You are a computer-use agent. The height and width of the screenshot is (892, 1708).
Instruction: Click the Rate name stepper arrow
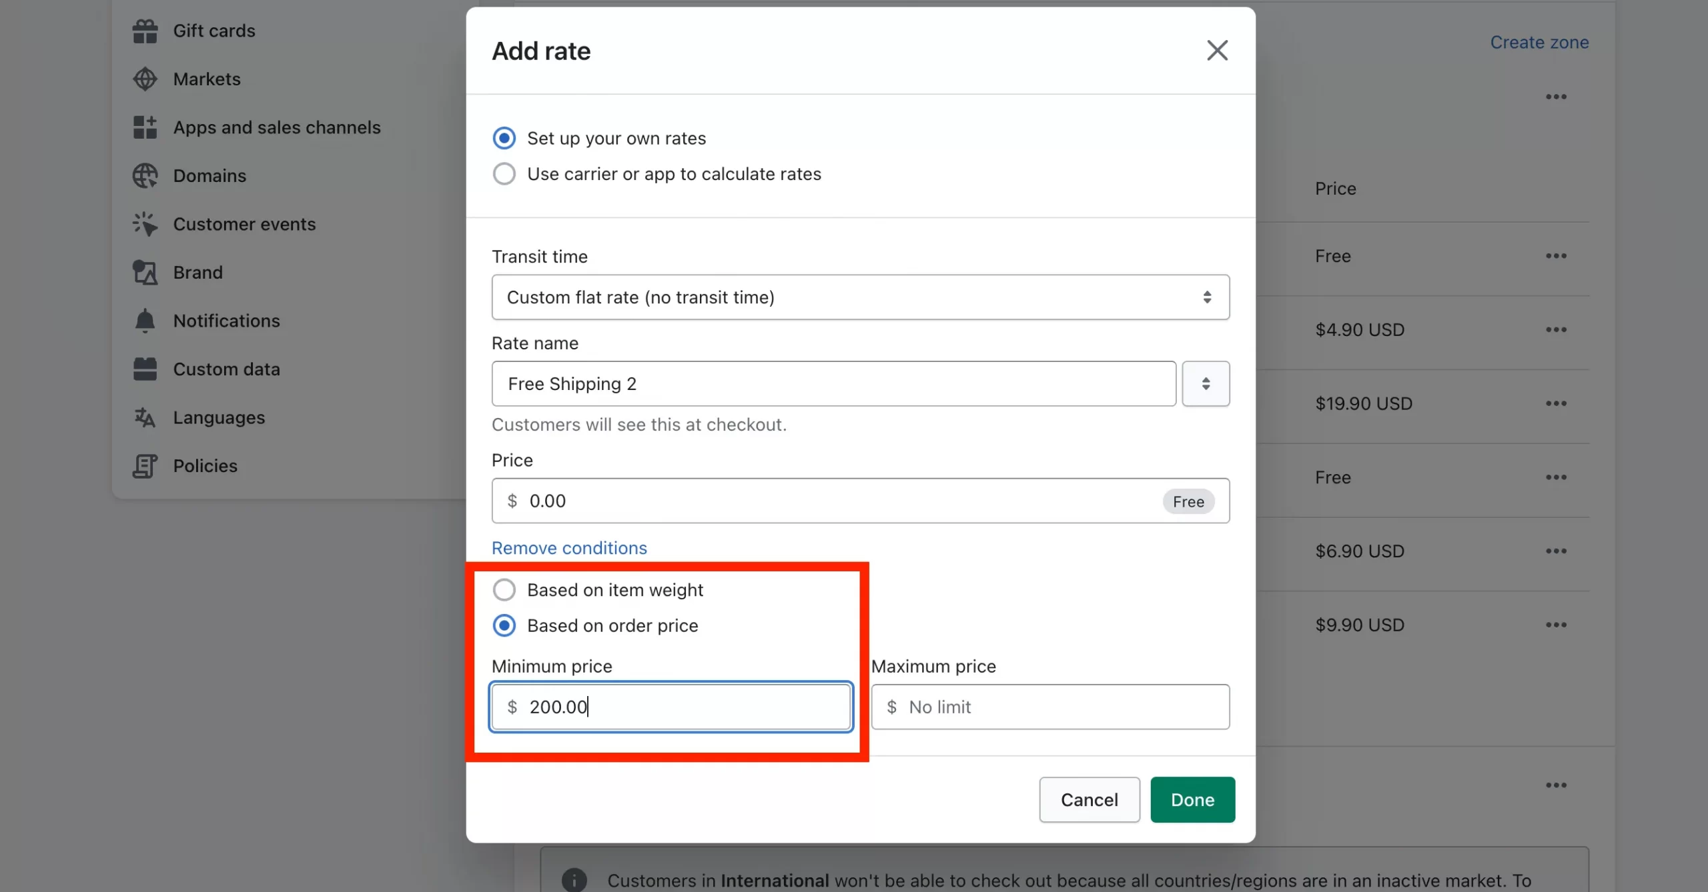coord(1206,383)
